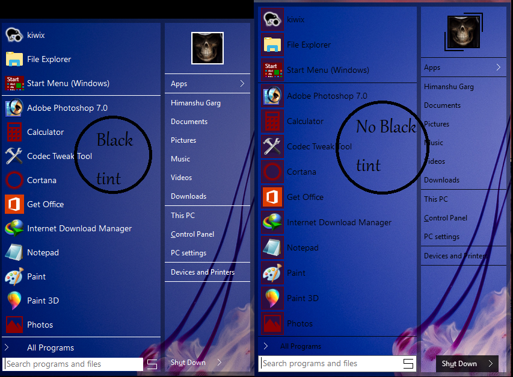Viewport: 513px width, 377px height.
Task: Click Get Office icon in right menu
Action: pyautogui.click(x=272, y=197)
